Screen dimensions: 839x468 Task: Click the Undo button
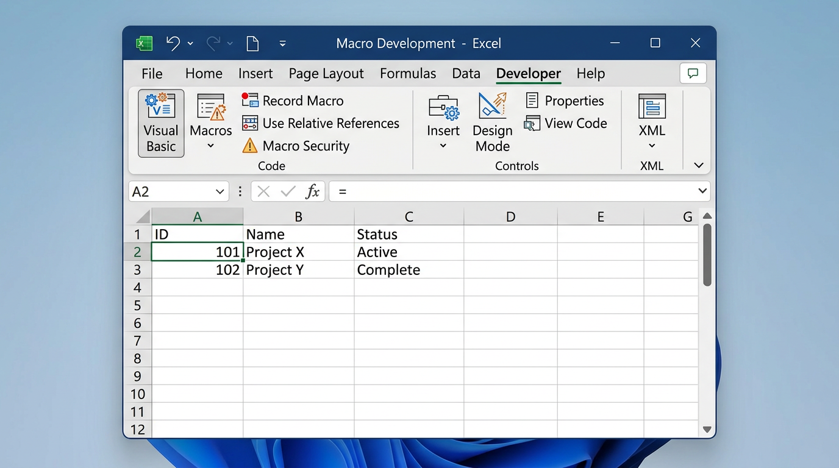coord(173,43)
